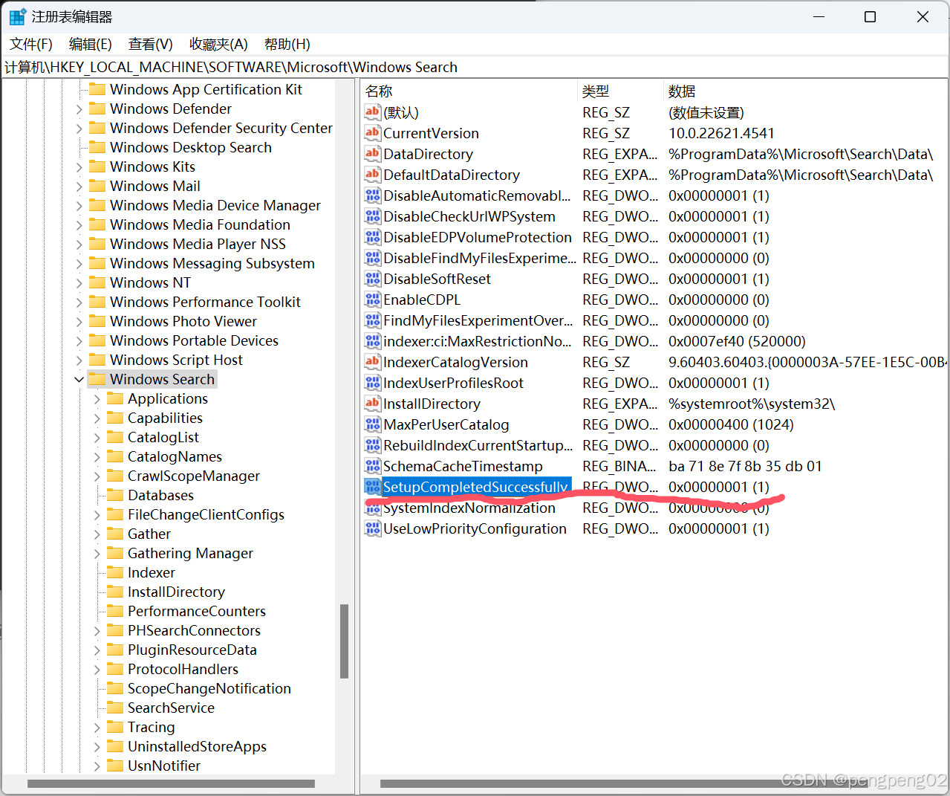
Task: Click the DWORD icon beside DisableSoftReset
Action: [x=372, y=279]
